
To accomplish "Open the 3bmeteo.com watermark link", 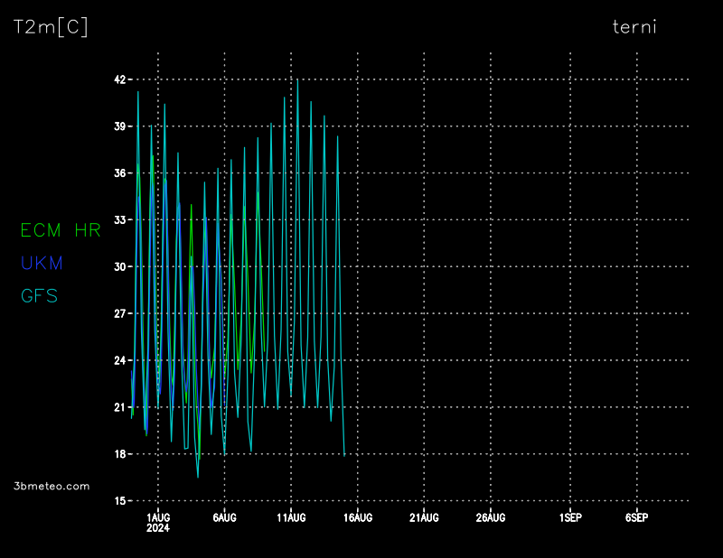I will [52, 486].
